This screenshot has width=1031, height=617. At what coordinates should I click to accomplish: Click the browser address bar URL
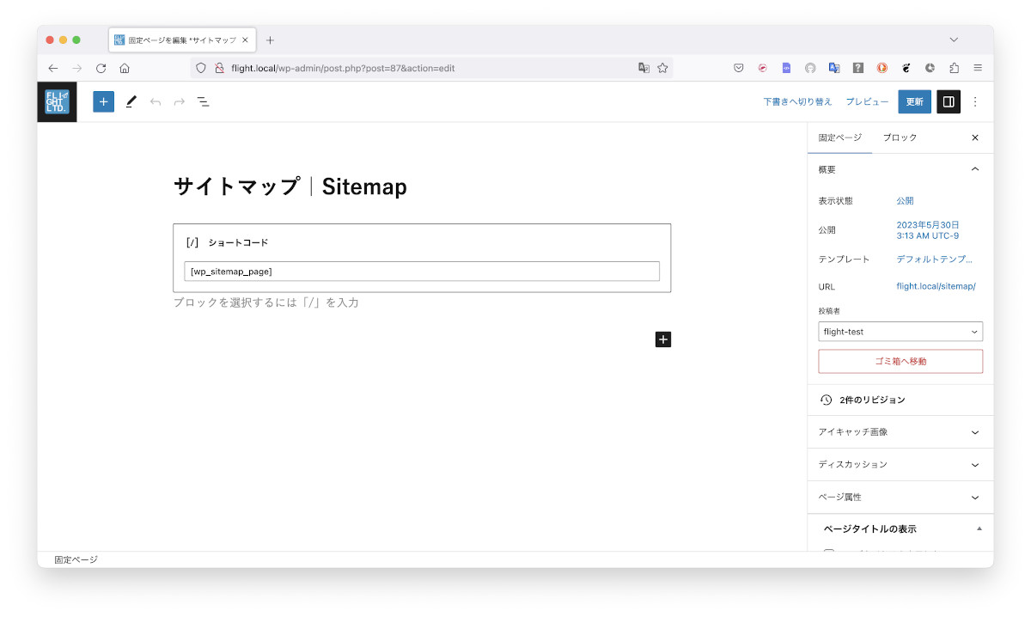coord(343,68)
